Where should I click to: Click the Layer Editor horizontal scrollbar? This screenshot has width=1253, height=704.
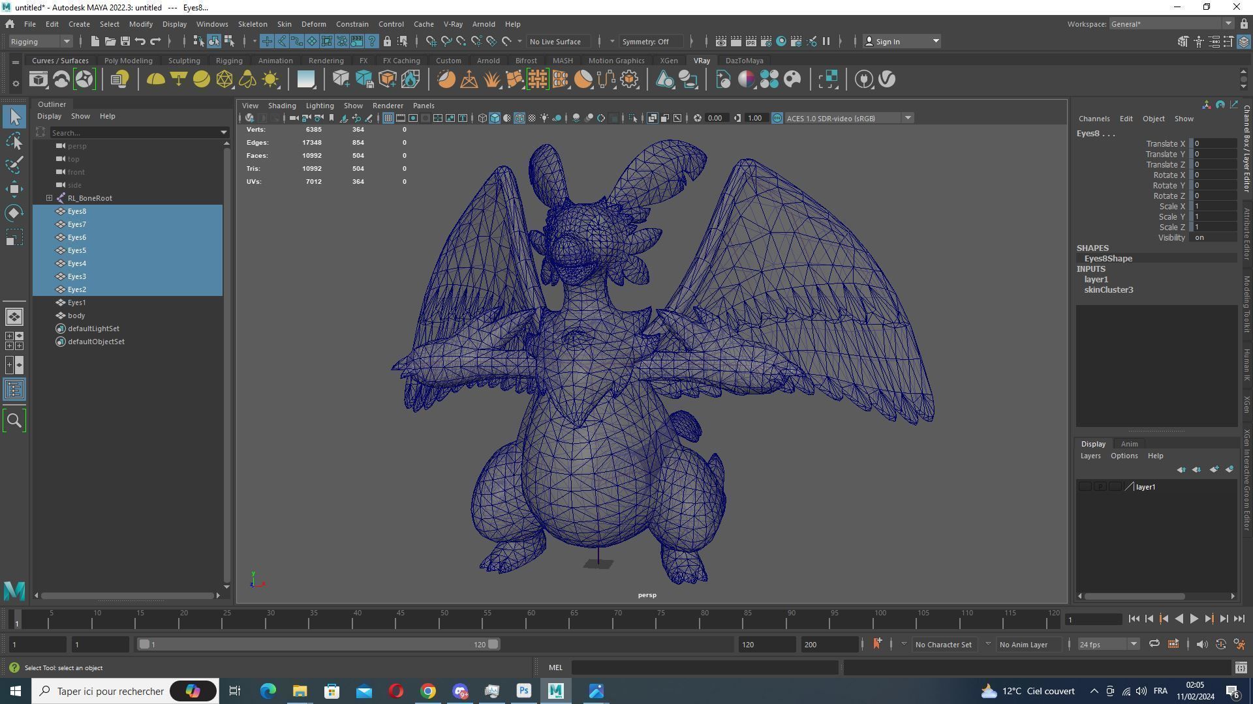click(x=1134, y=596)
